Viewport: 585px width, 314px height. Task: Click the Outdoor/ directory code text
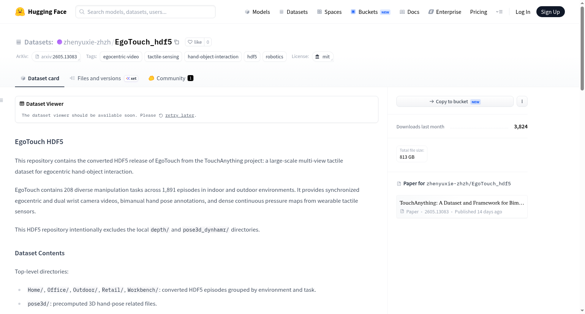[85, 290]
